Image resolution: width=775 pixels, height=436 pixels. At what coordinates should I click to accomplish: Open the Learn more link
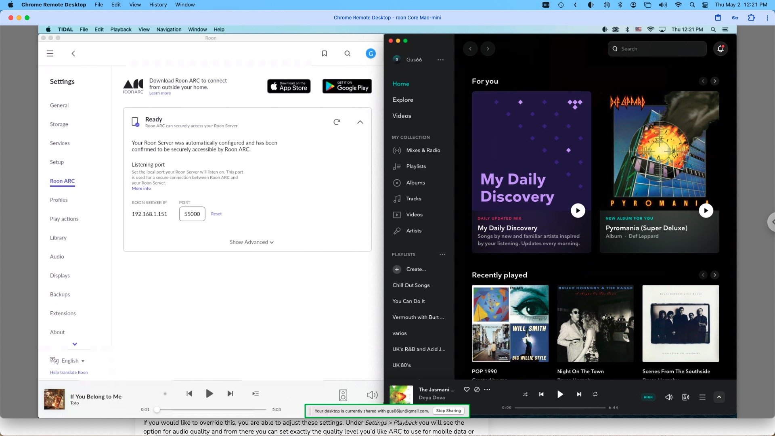click(x=160, y=93)
